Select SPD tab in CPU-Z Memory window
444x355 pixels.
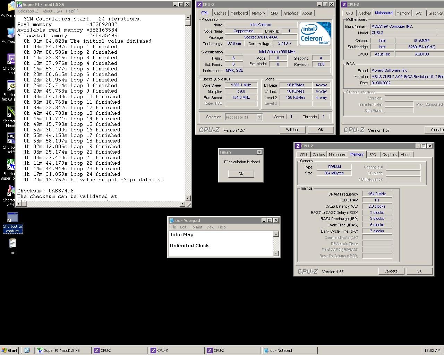[x=373, y=155]
